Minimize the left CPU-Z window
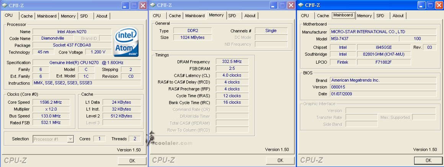The width and height of the screenshot is (444, 167). pyautogui.click(x=126, y=5)
